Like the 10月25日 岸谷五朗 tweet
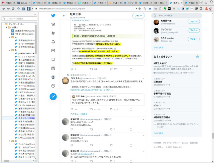The width and height of the screenshot is (214, 163). pyautogui.click(x=111, y=129)
